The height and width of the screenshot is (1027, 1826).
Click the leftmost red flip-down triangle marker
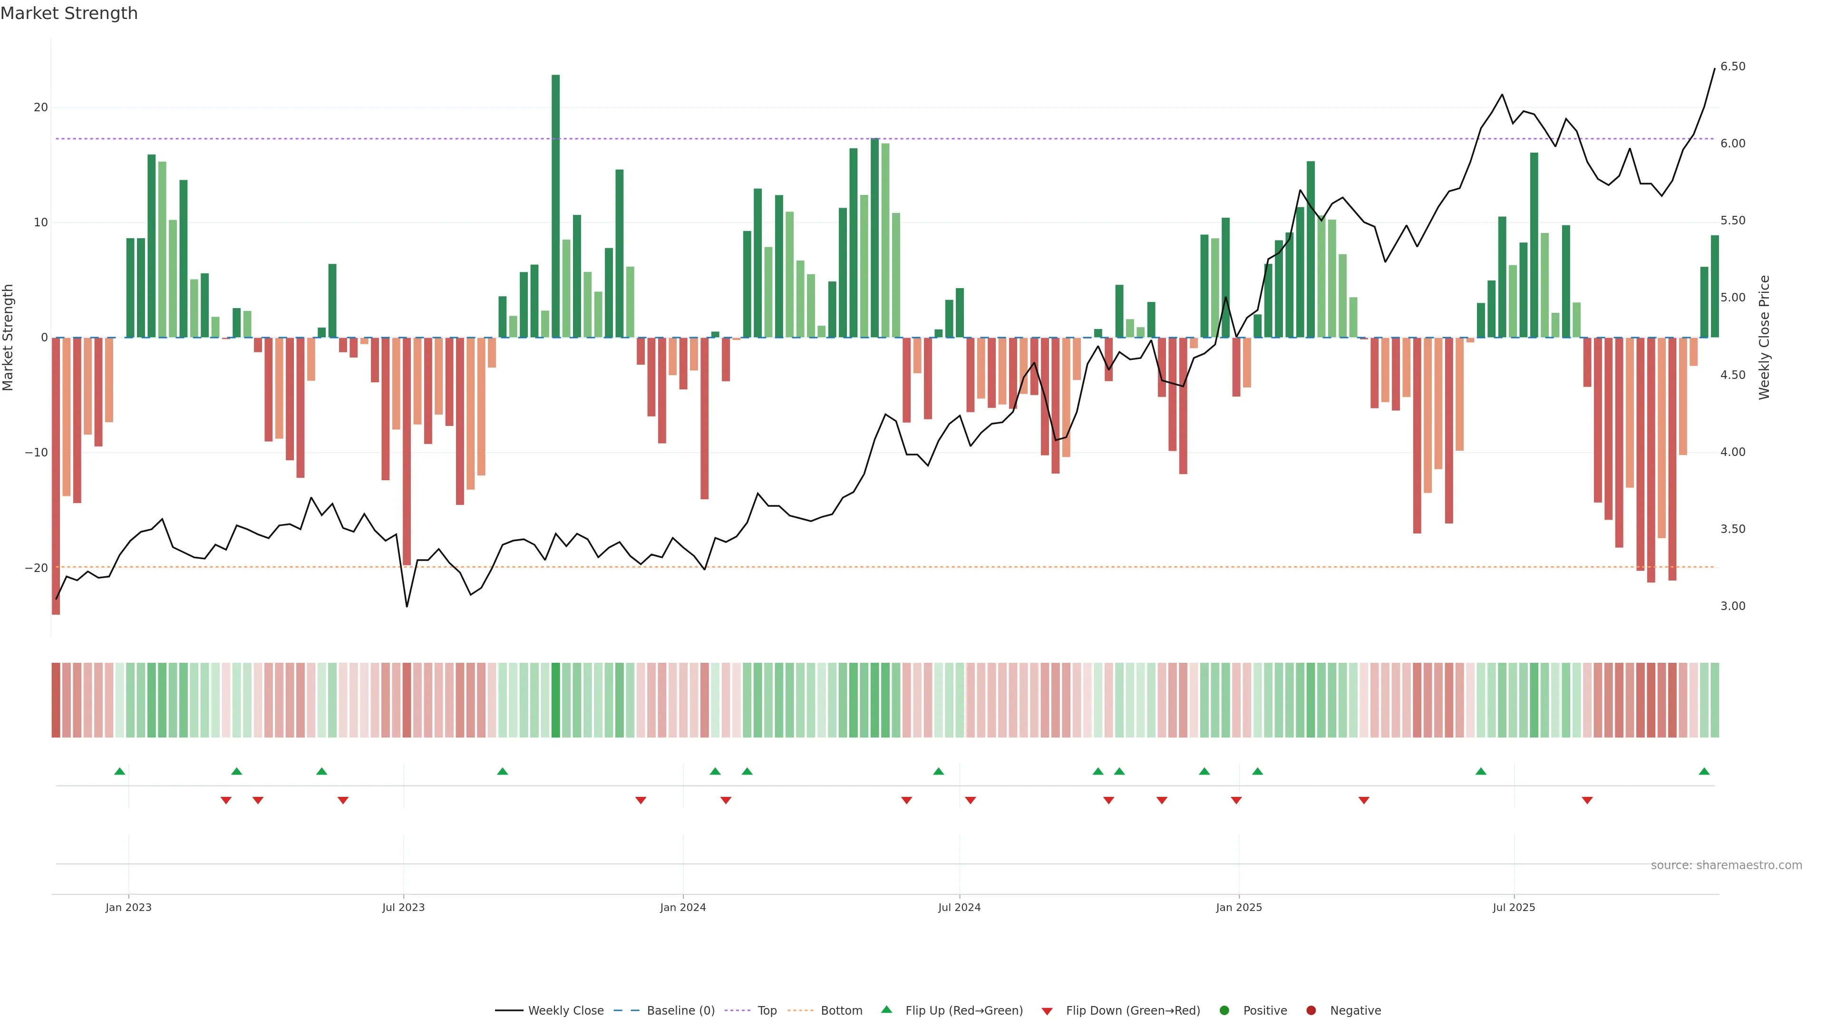[226, 800]
